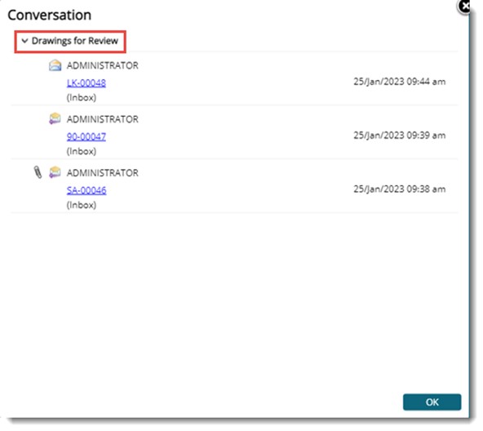Viewport: 483px width, 431px height.
Task: Select ADMINISTRATOR sender above SA-00046
Action: (103, 173)
